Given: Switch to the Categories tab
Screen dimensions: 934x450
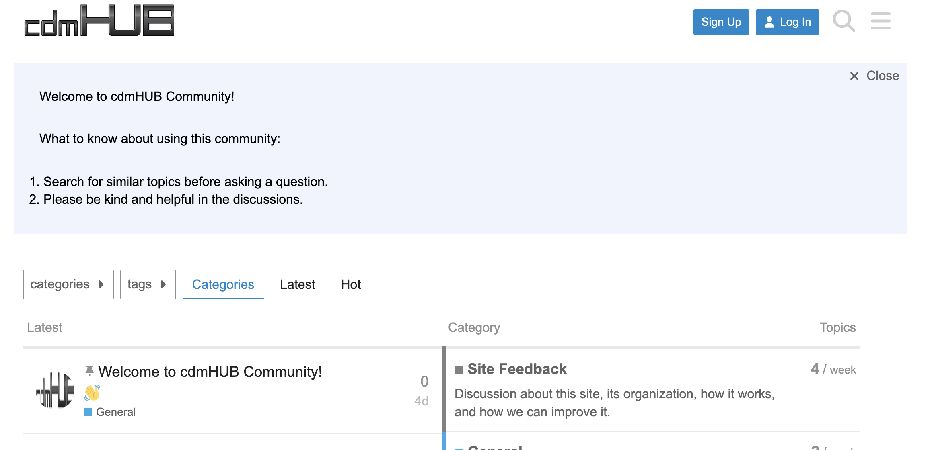Looking at the screenshot, I should [x=223, y=284].
